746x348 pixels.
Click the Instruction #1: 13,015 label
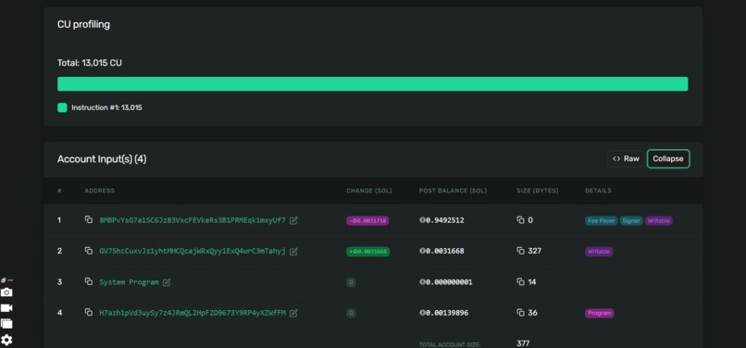(106, 107)
